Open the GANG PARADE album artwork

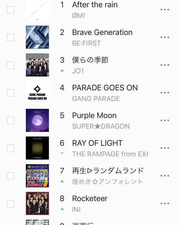37,93
